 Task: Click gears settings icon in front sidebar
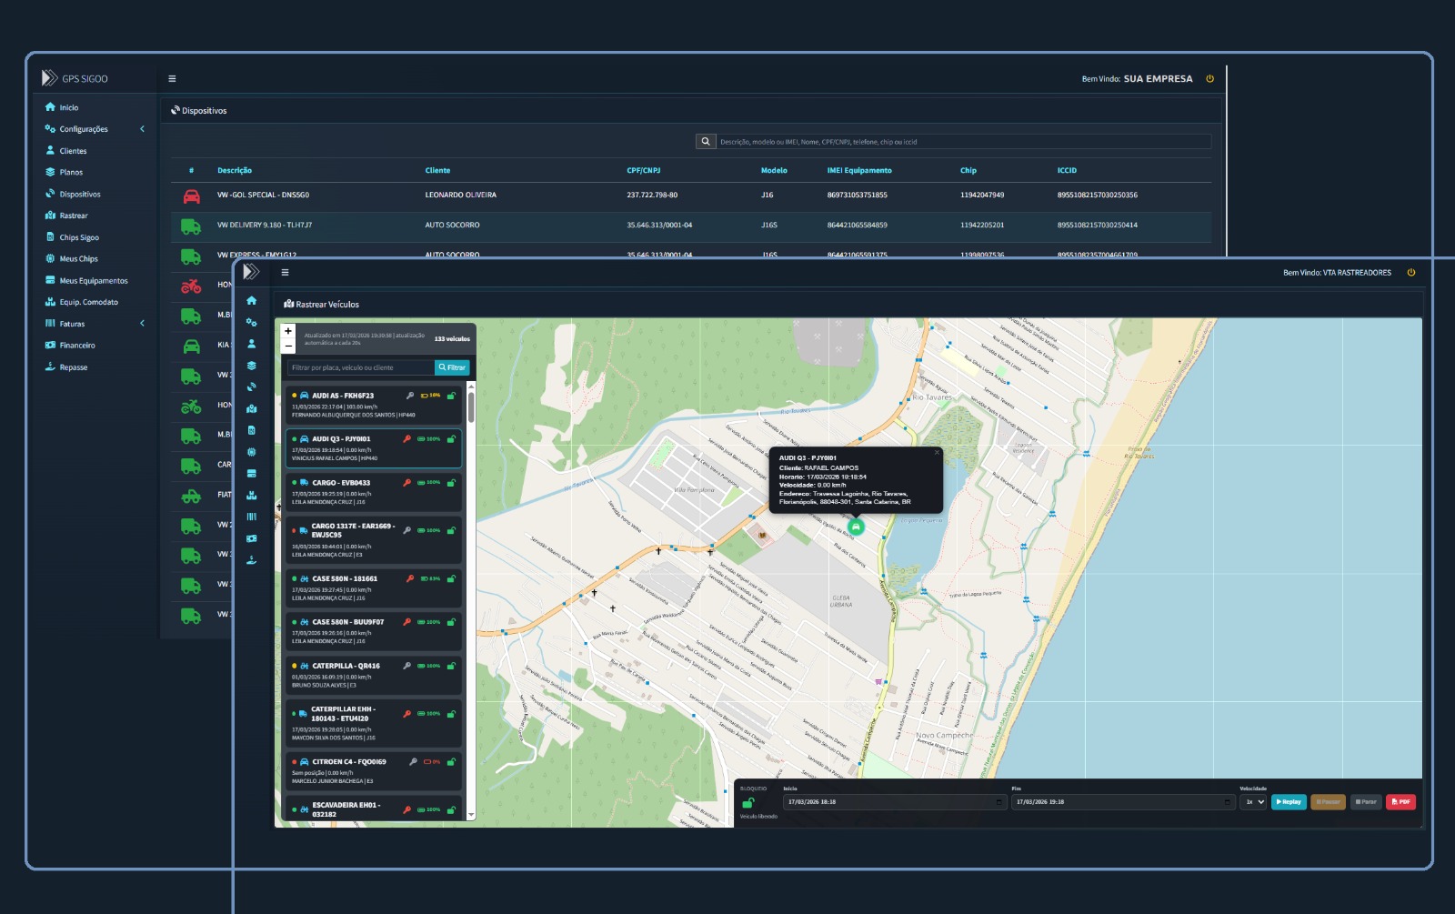[252, 322]
